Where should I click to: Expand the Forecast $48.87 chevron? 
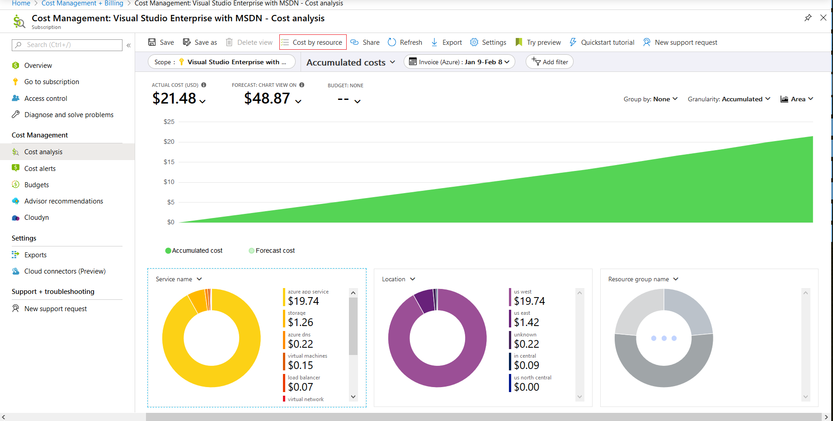298,101
